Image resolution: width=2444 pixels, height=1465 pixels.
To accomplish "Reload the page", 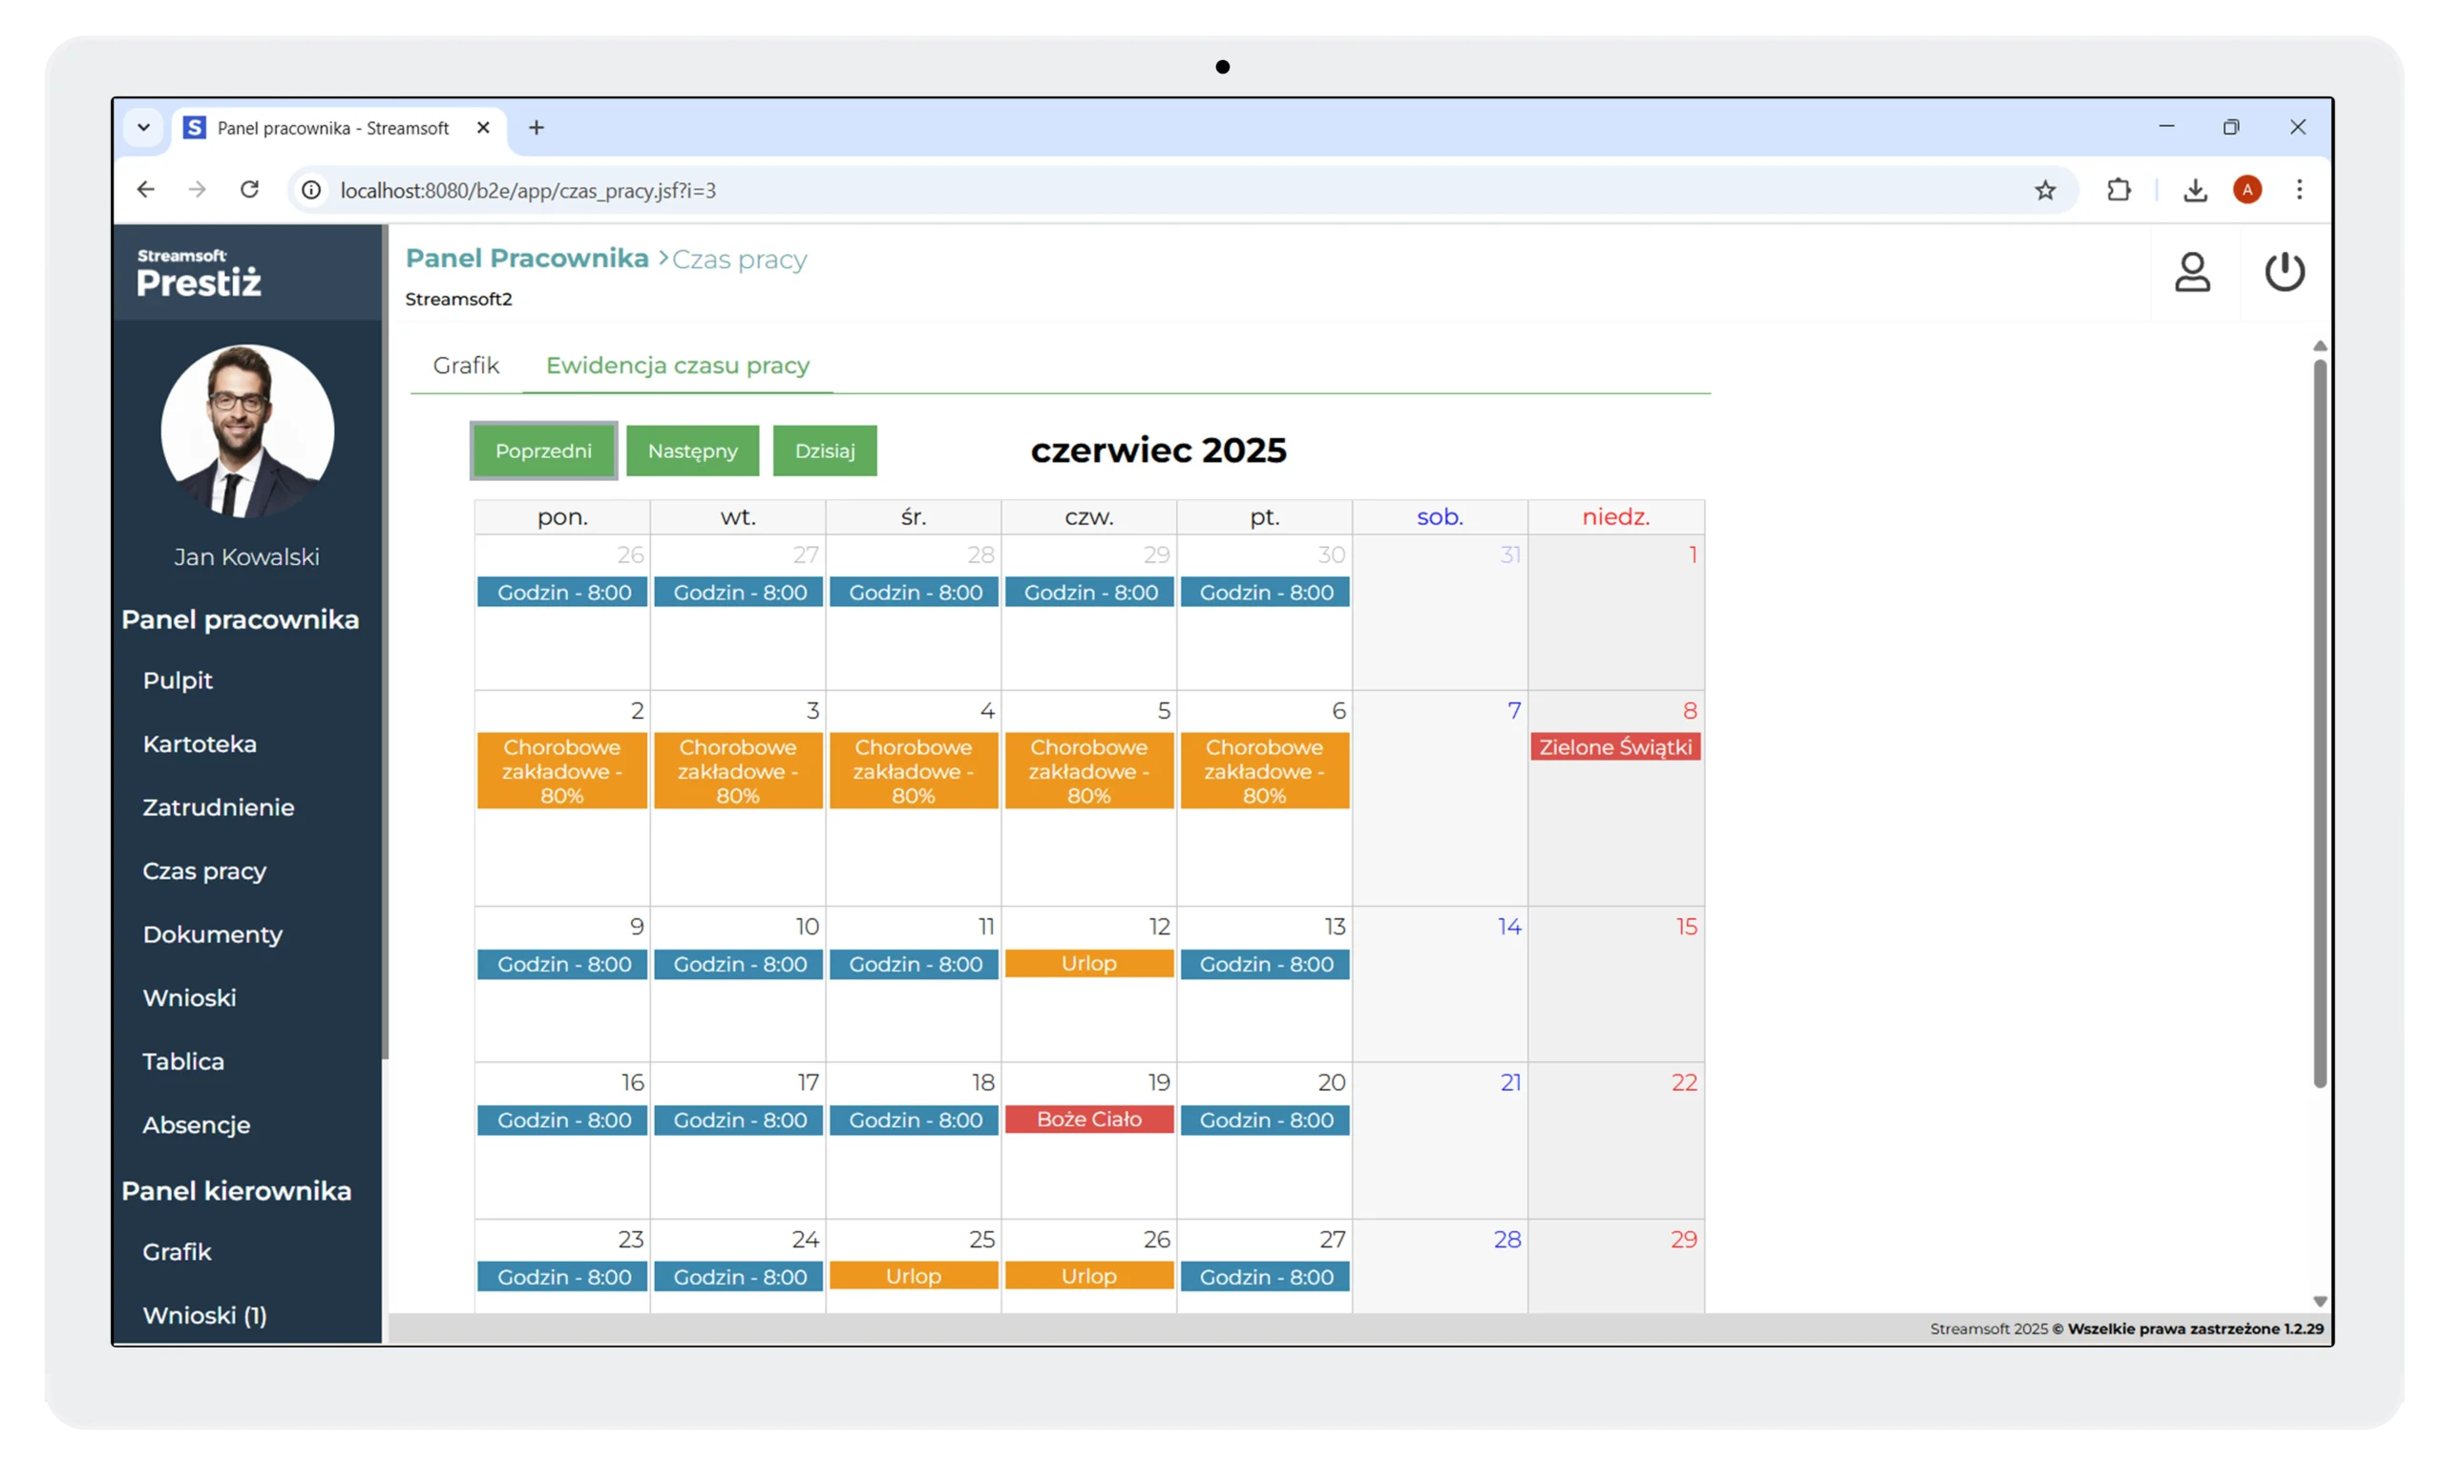I will [x=250, y=190].
